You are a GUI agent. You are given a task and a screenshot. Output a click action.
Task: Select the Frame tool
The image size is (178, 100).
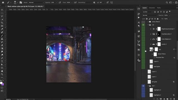tap(2, 26)
